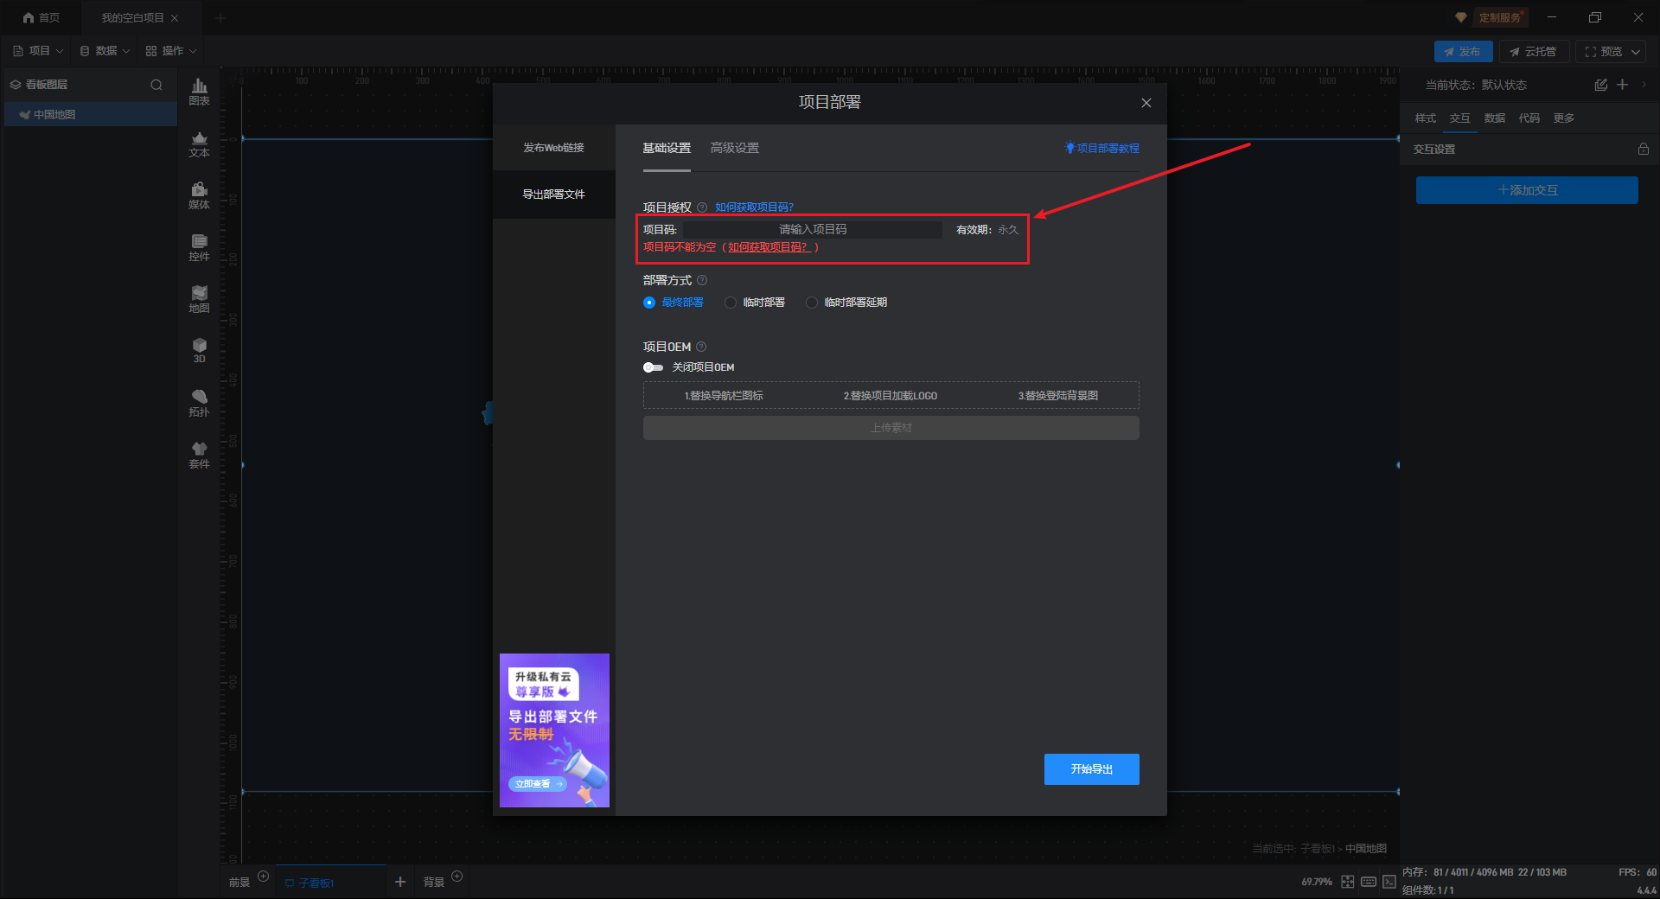Open the 媒体 media components icon

click(x=199, y=195)
